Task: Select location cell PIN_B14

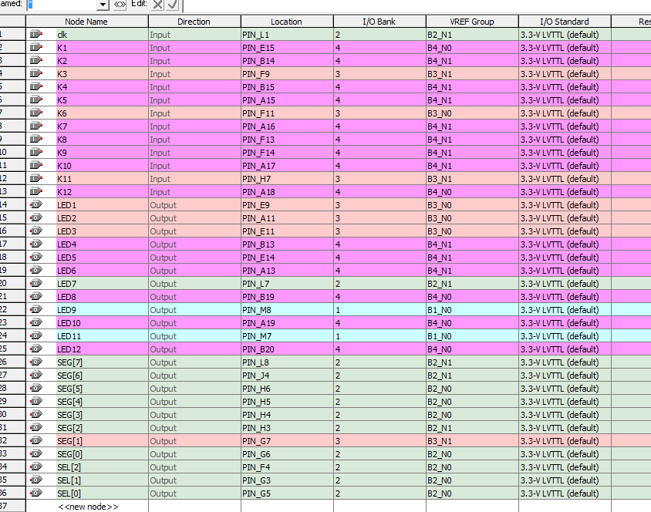Action: pyautogui.click(x=287, y=61)
